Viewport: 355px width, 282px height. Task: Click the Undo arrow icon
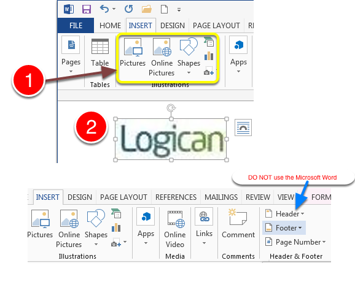[x=104, y=9]
